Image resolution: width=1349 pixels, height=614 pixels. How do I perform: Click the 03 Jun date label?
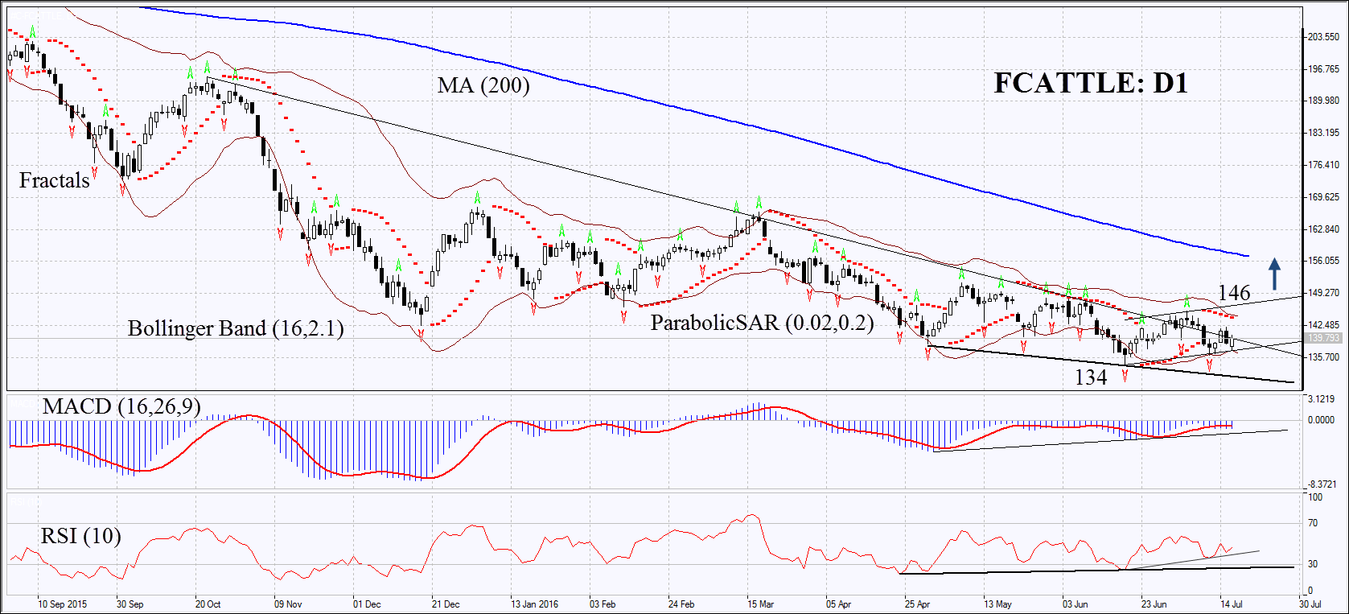point(1075,604)
